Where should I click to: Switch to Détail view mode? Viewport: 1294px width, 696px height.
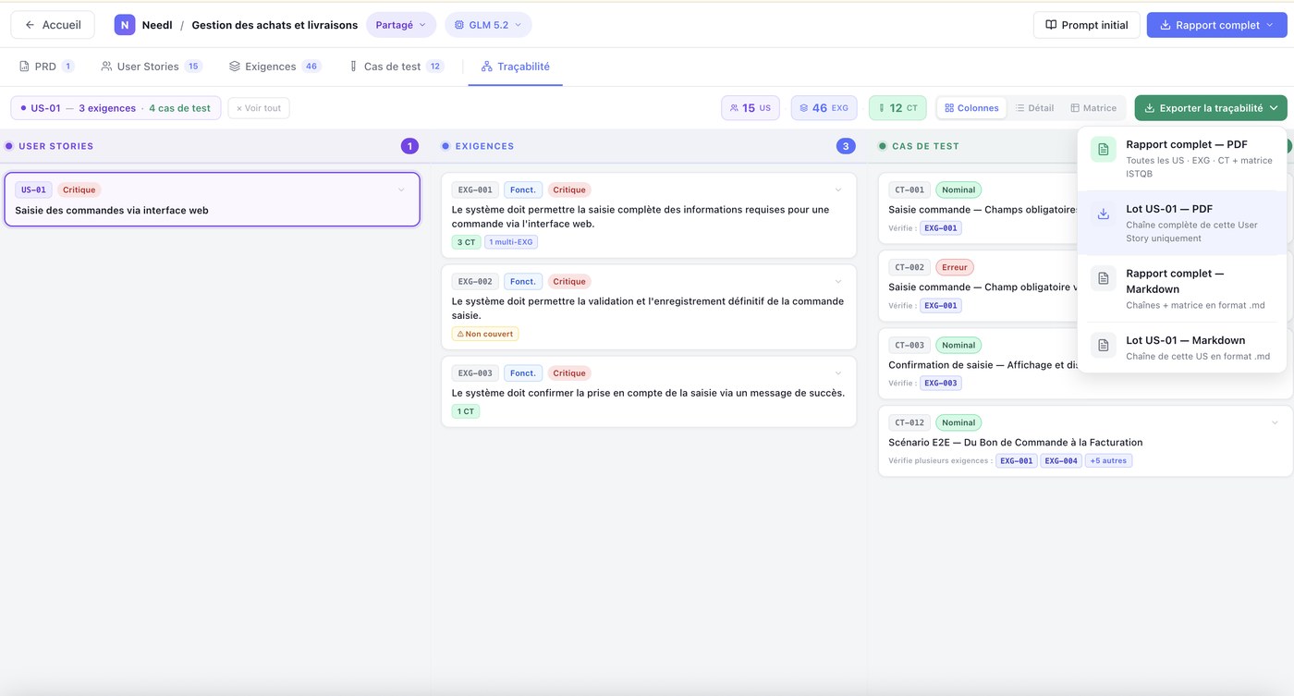(1034, 108)
